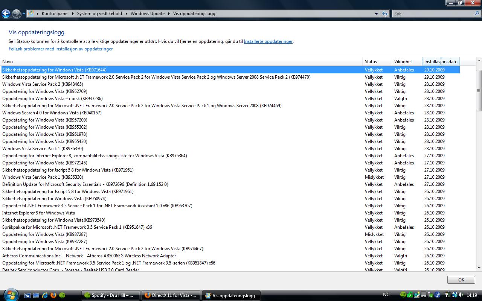
Task: Click the search magnifier icon
Action: (x=477, y=14)
